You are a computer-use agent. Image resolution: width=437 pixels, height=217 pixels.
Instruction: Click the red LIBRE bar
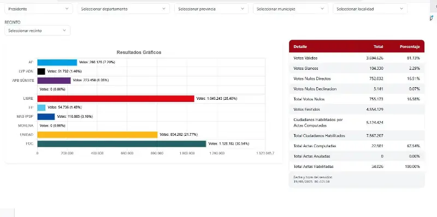(116, 99)
